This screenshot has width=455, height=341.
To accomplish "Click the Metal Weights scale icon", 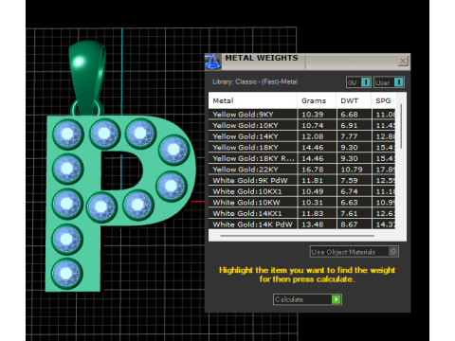I will tap(212, 61).
